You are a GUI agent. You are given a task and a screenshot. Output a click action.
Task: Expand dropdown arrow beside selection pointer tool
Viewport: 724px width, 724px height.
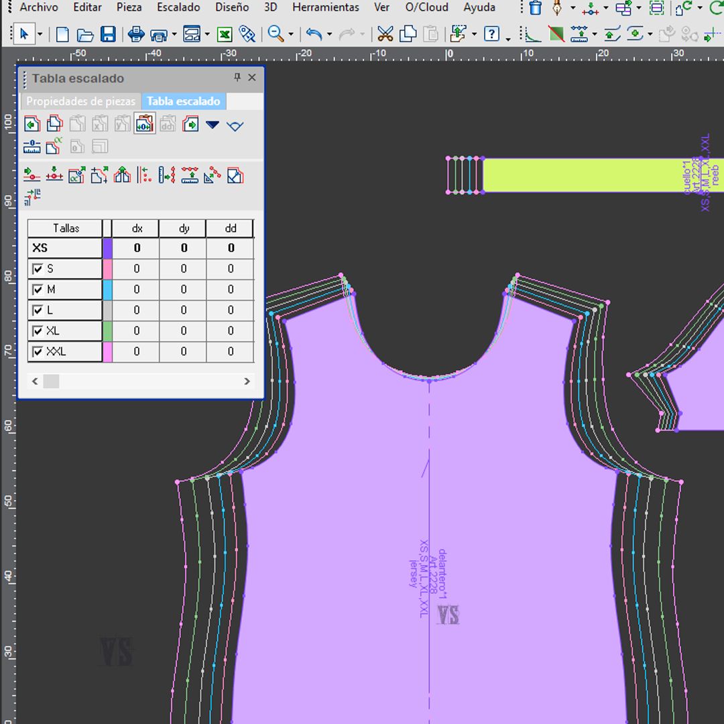click(x=40, y=34)
